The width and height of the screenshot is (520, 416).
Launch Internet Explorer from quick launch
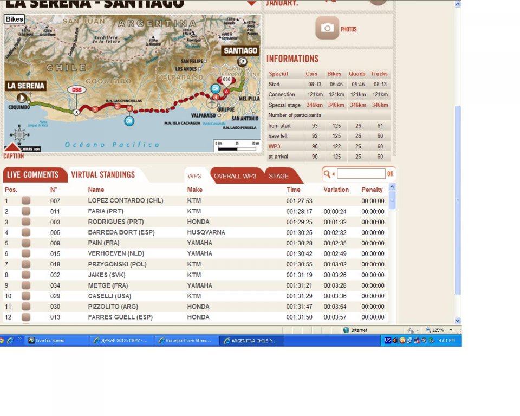pyautogui.click(x=10, y=340)
